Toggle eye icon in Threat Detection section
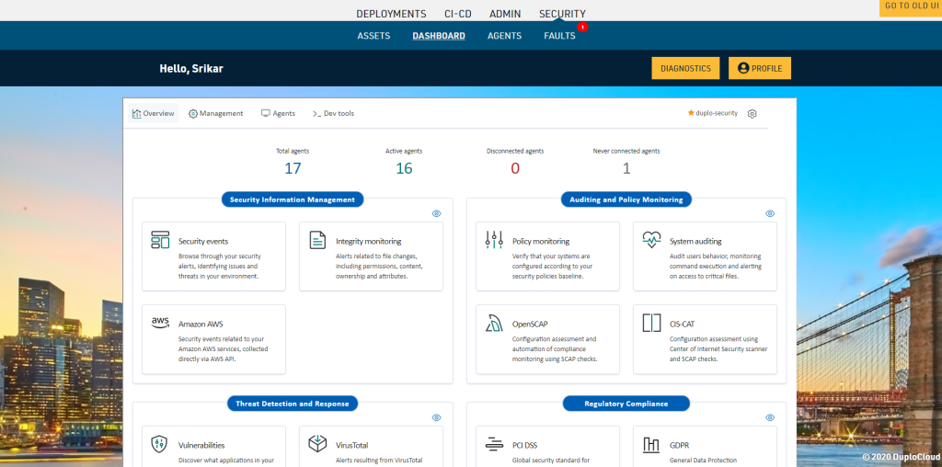The height and width of the screenshot is (467, 942). [436, 417]
